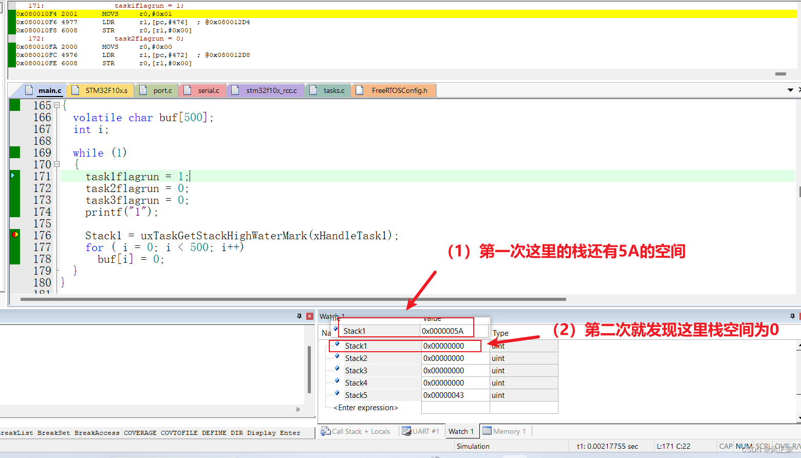Pin the command window panel
This screenshot has width=801, height=458.
(300, 316)
